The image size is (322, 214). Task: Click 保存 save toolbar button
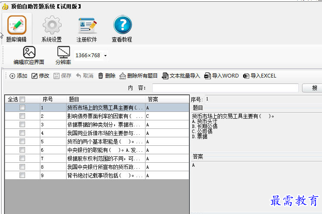62,76
